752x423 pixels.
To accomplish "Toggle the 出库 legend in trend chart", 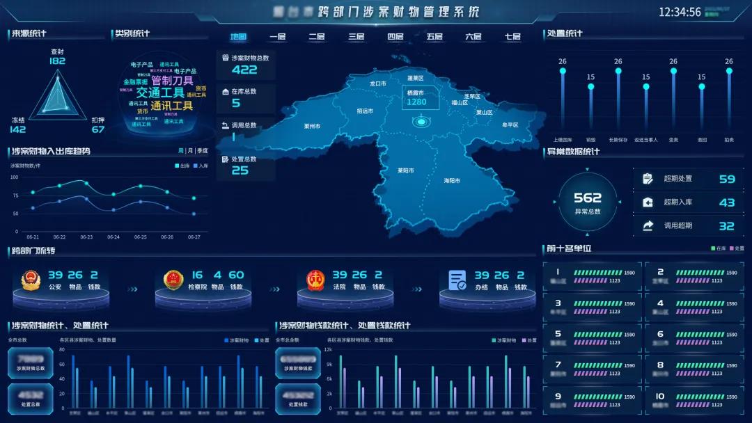I will (x=182, y=166).
